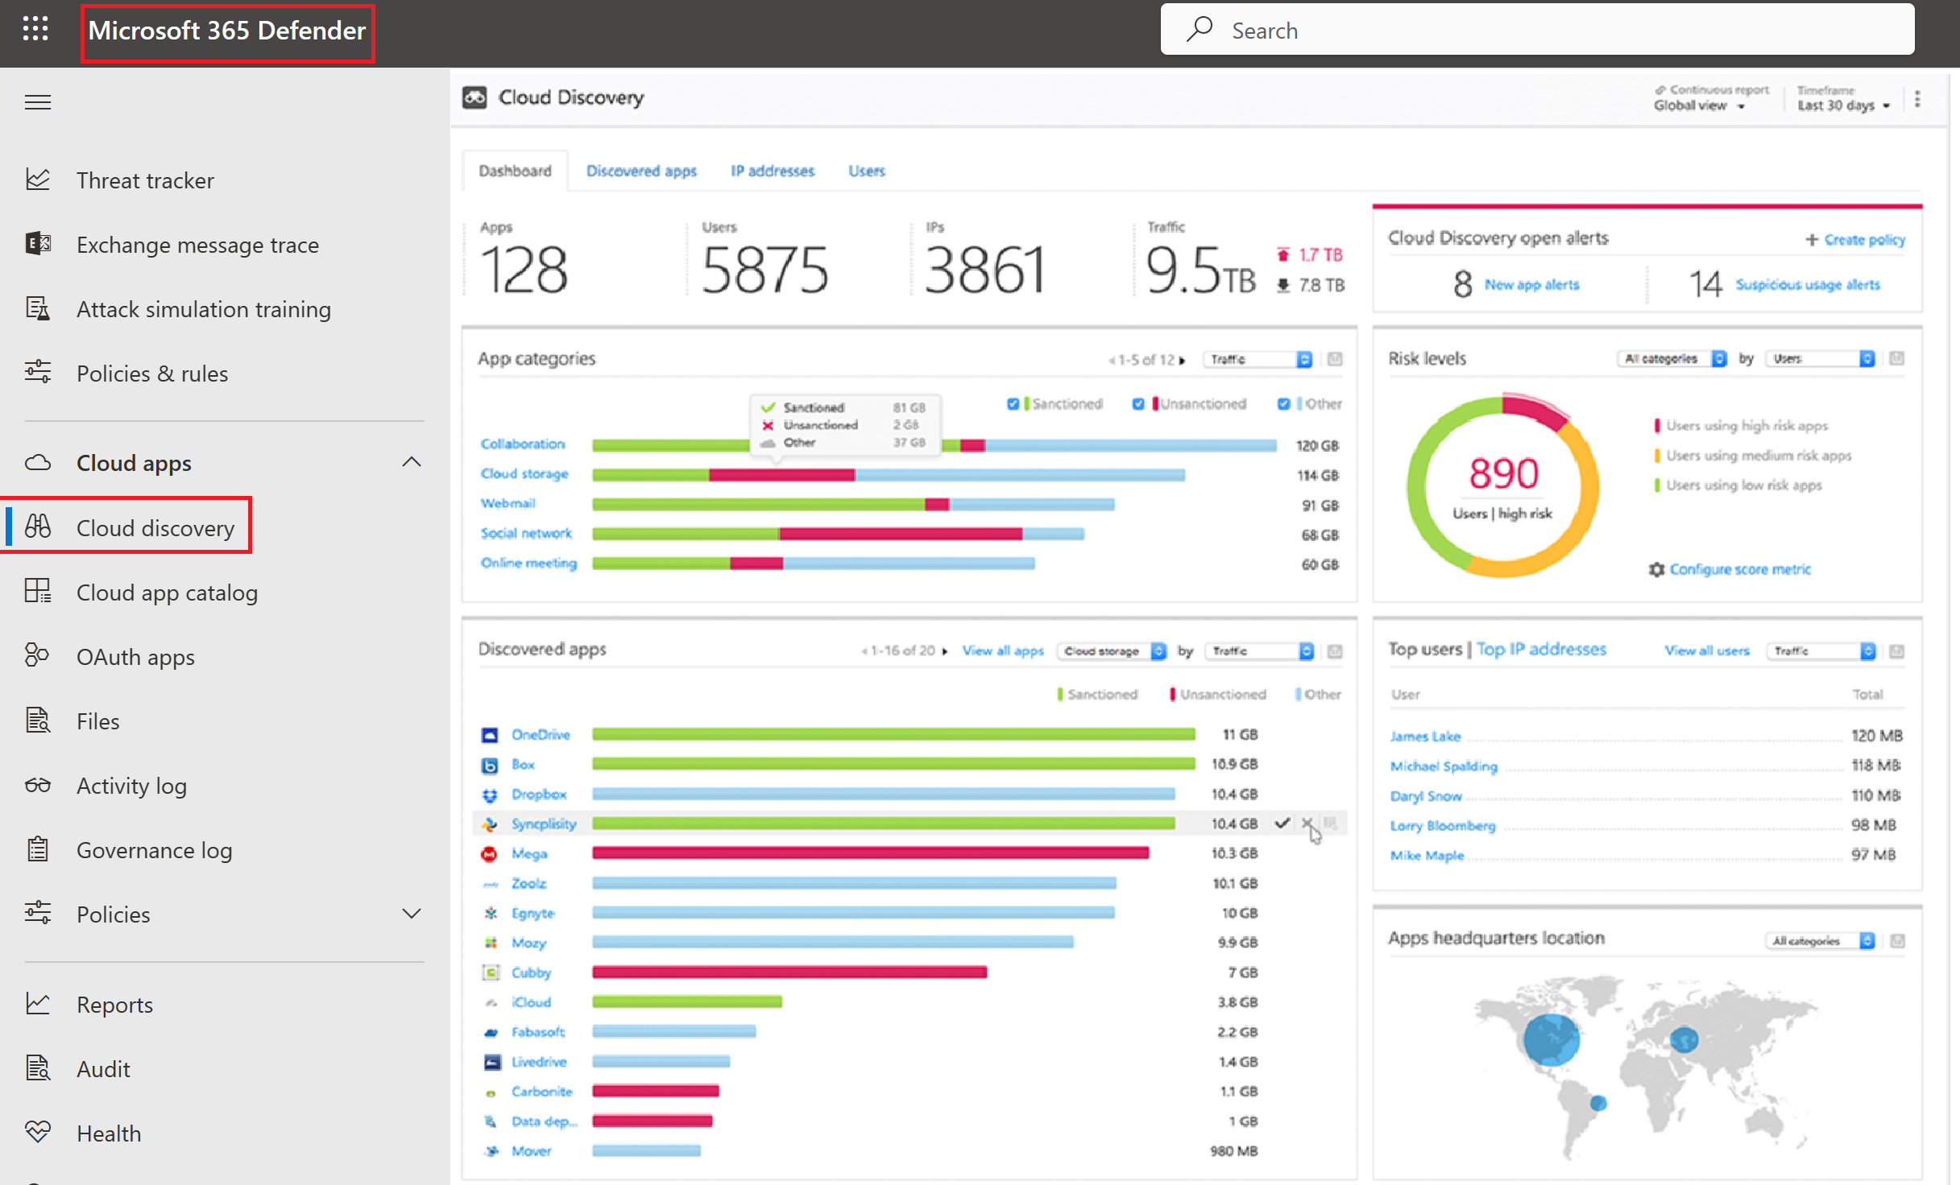
Task: Open the Top users Traffic dropdown
Action: pyautogui.click(x=1821, y=650)
